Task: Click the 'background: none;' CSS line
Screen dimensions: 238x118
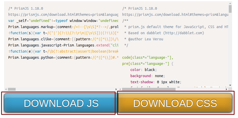Action: pos(148,76)
